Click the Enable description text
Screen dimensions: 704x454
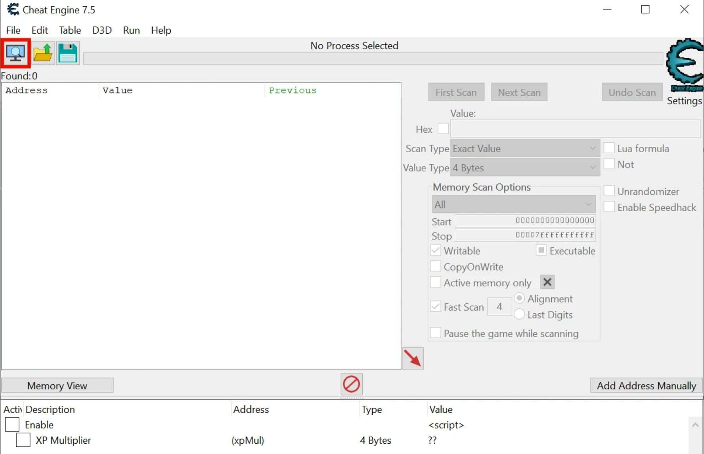[39, 425]
